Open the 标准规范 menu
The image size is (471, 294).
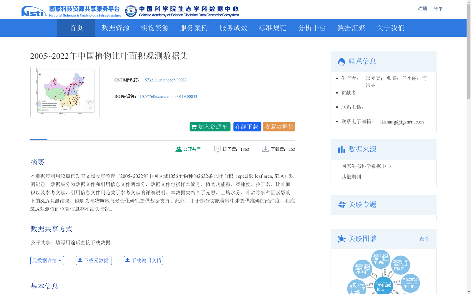273,28
